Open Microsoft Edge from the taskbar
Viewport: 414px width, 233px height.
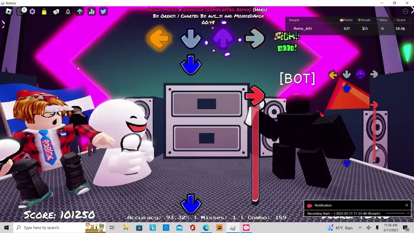206,228
